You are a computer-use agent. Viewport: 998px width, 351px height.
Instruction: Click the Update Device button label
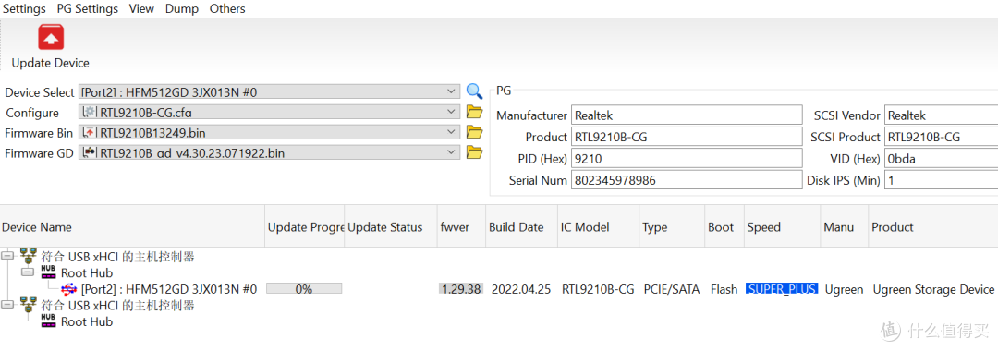tap(50, 63)
